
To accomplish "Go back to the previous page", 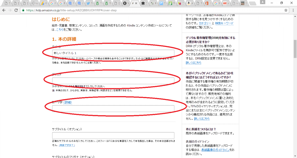I will click(4, 10).
